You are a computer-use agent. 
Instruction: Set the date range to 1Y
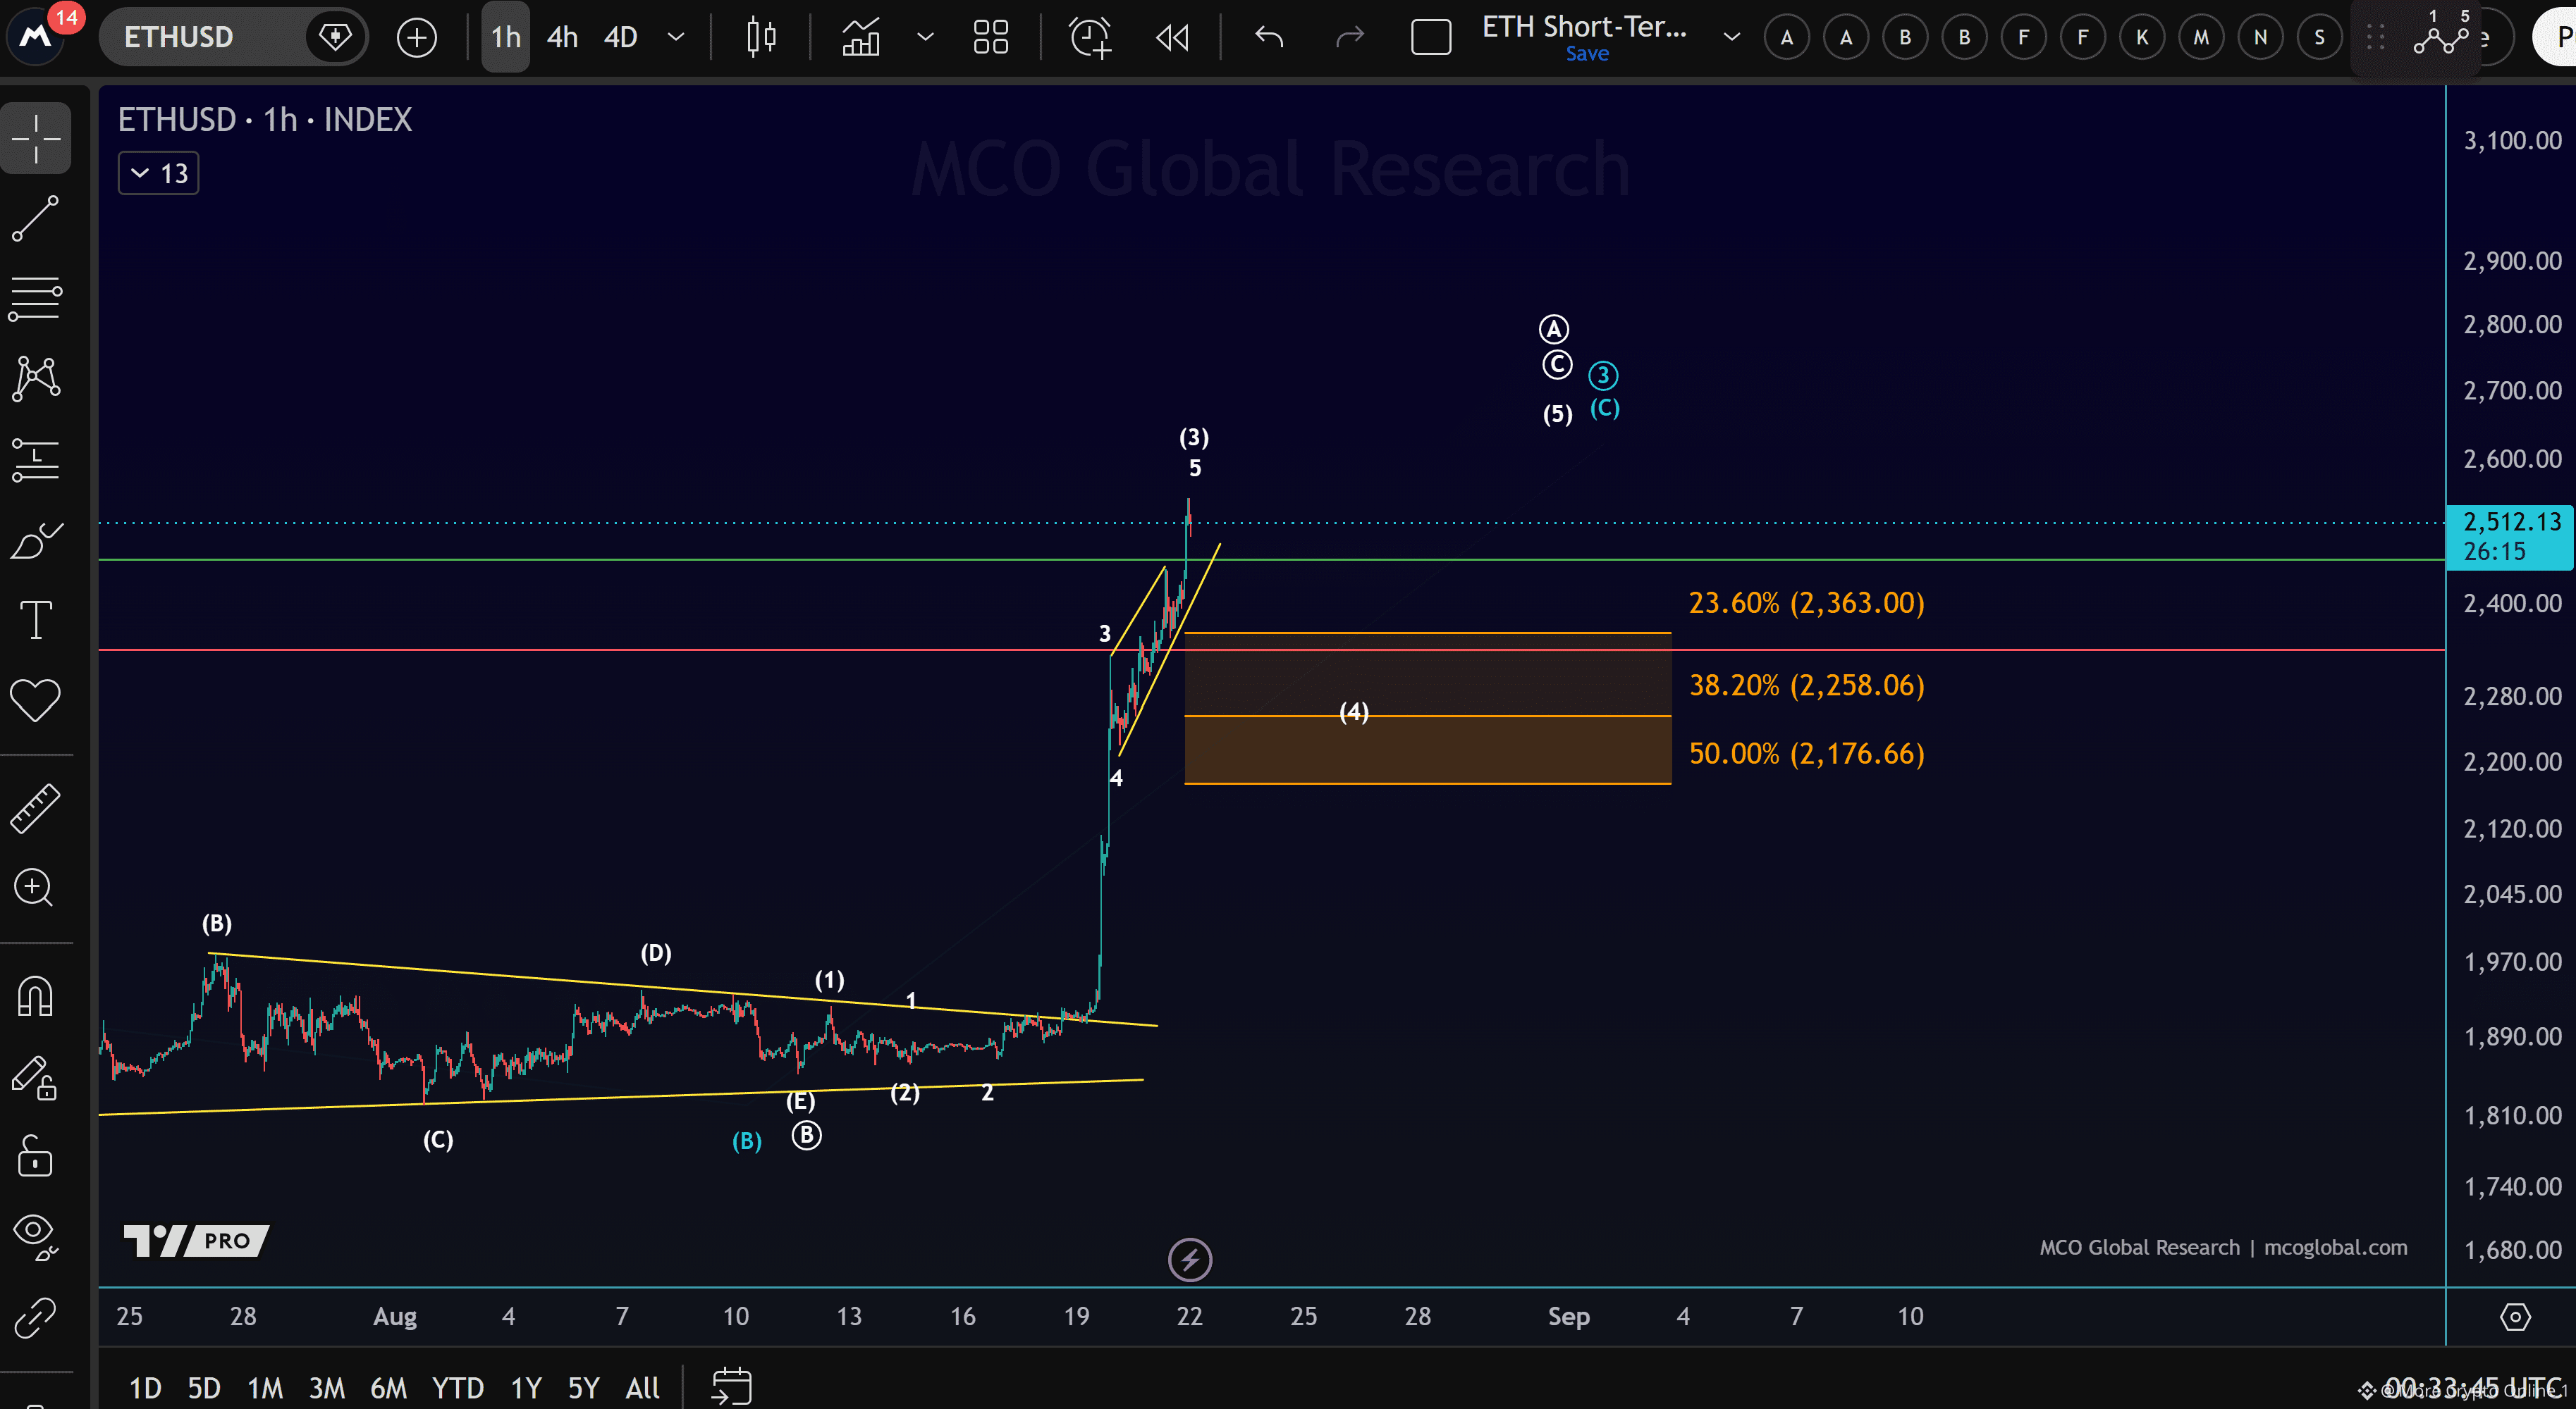(526, 1388)
